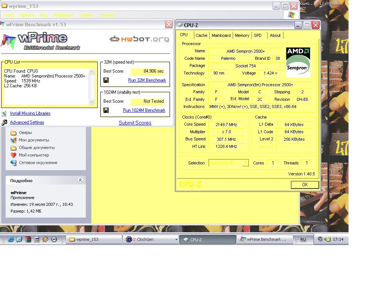
Task: Run the 1024M Benchmark
Action: pyautogui.click(x=144, y=110)
